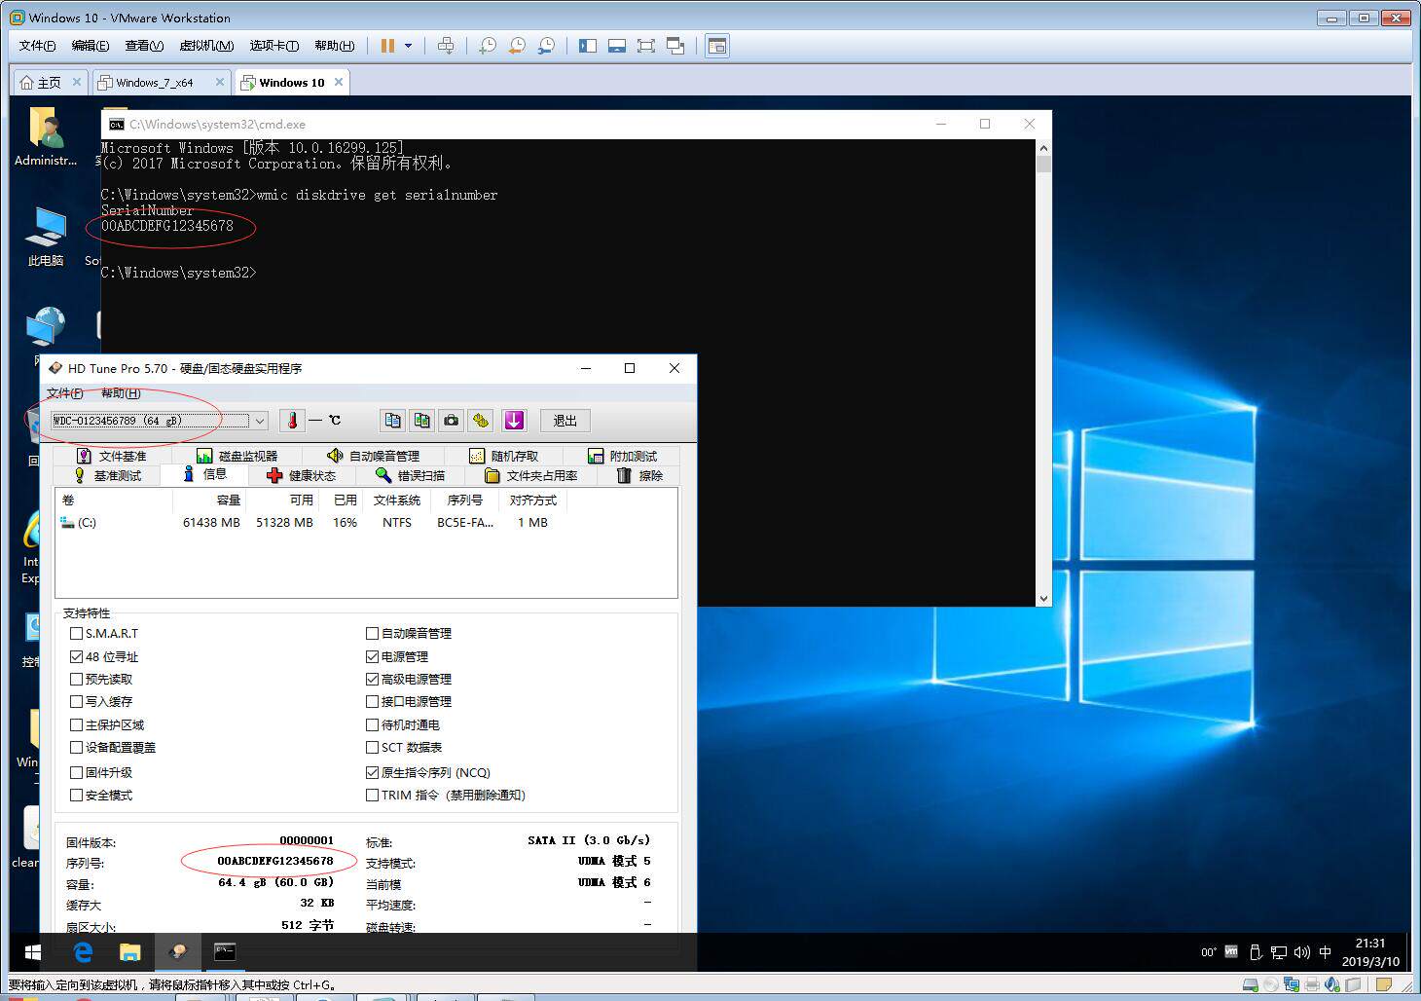The image size is (1421, 1001).
Task: Toggle the 写入缓存 checkbox
Action: click(76, 701)
